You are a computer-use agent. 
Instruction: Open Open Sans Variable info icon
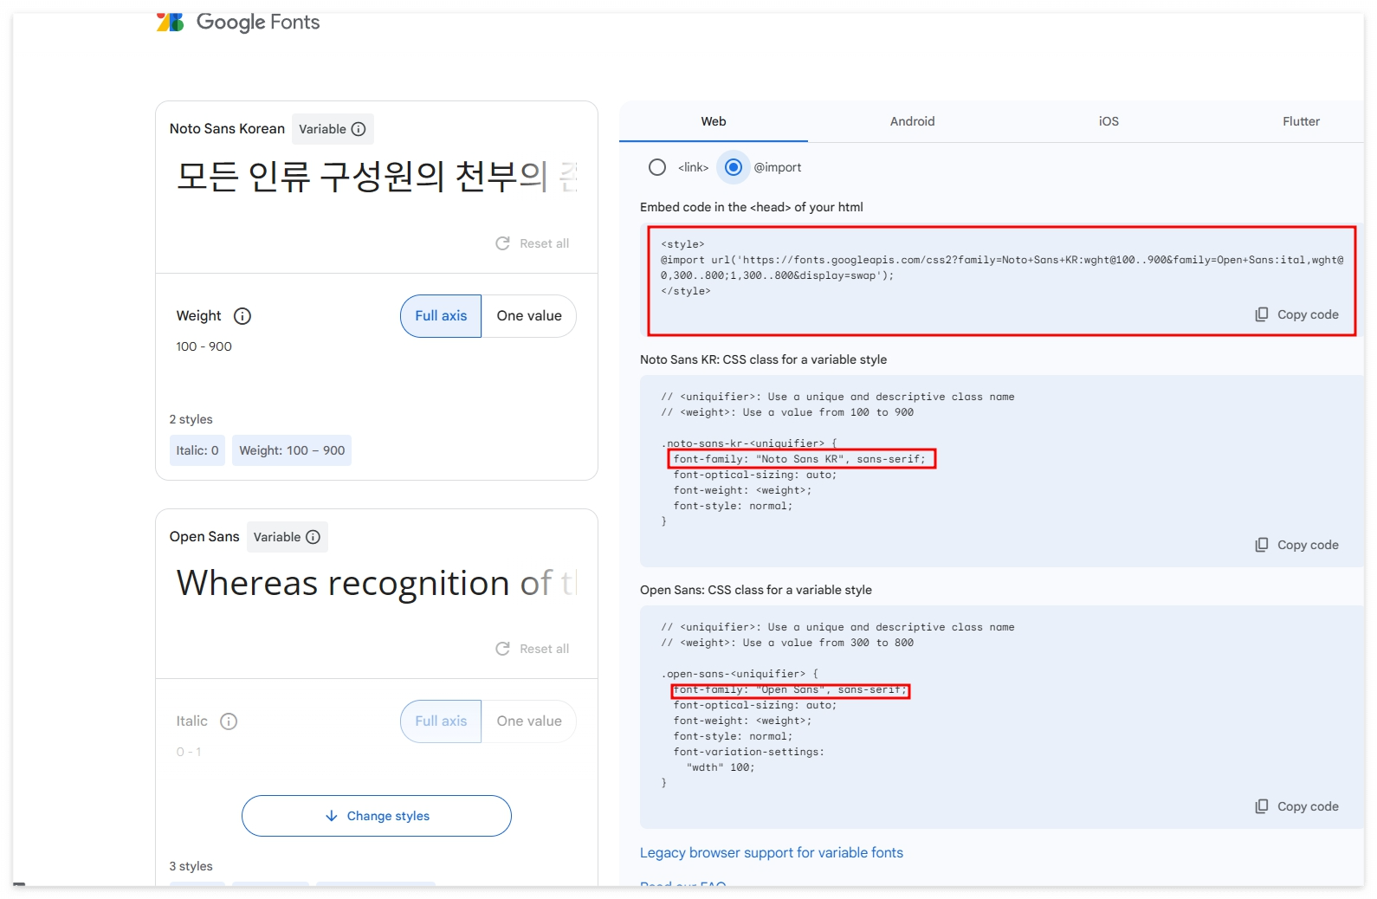point(314,537)
